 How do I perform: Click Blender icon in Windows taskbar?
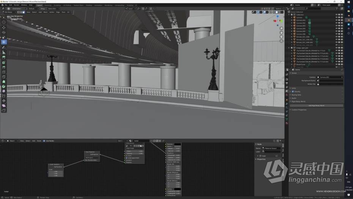349,20
